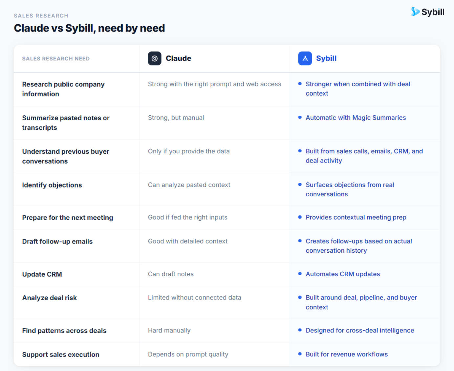This screenshot has width=454, height=371.
Task: Select 'Update CRM' row label
Action: pos(42,274)
